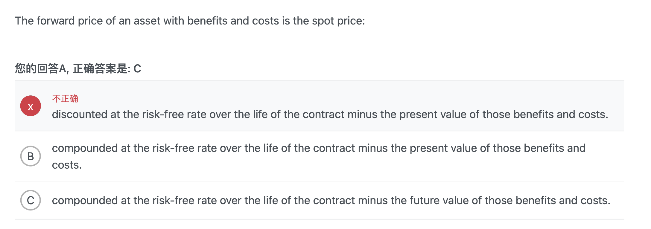Click the question text about forward price

click(x=190, y=21)
